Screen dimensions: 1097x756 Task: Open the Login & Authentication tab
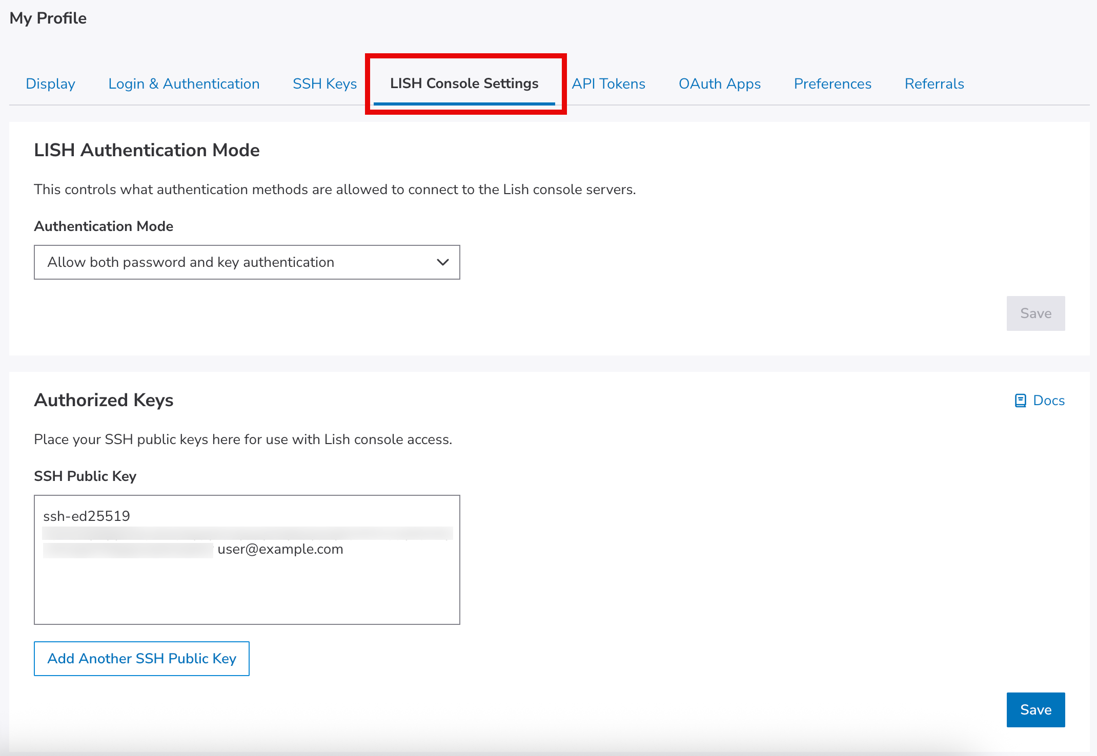coord(184,83)
